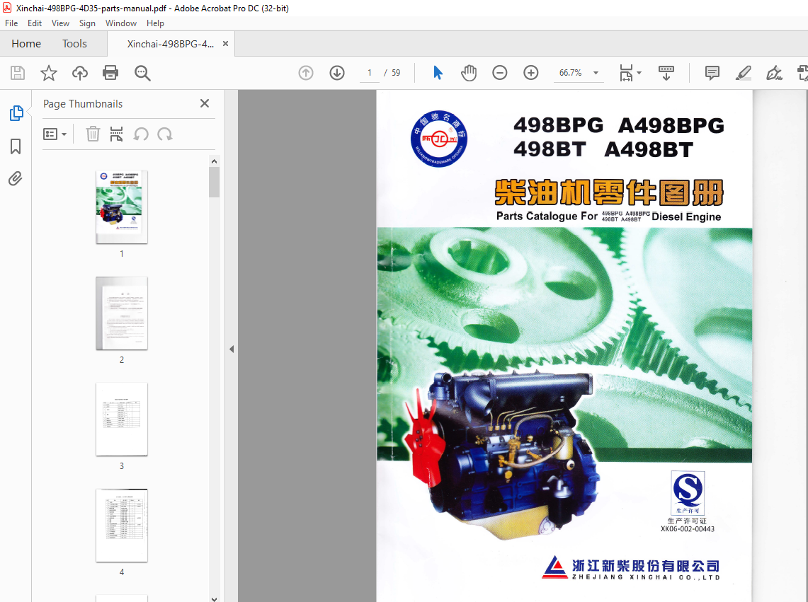
Task: Open the Edit menu
Action: [x=35, y=23]
